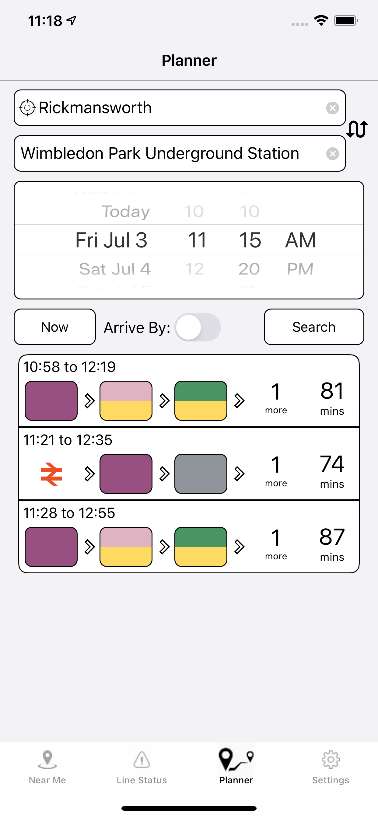Viewport: 378px width, 818px height.
Task: Select PM in the time picker
Action: pos(300,269)
